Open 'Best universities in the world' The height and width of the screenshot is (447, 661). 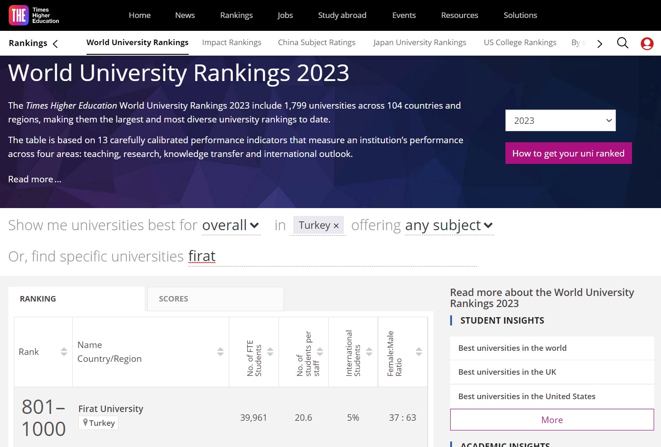(x=552, y=348)
